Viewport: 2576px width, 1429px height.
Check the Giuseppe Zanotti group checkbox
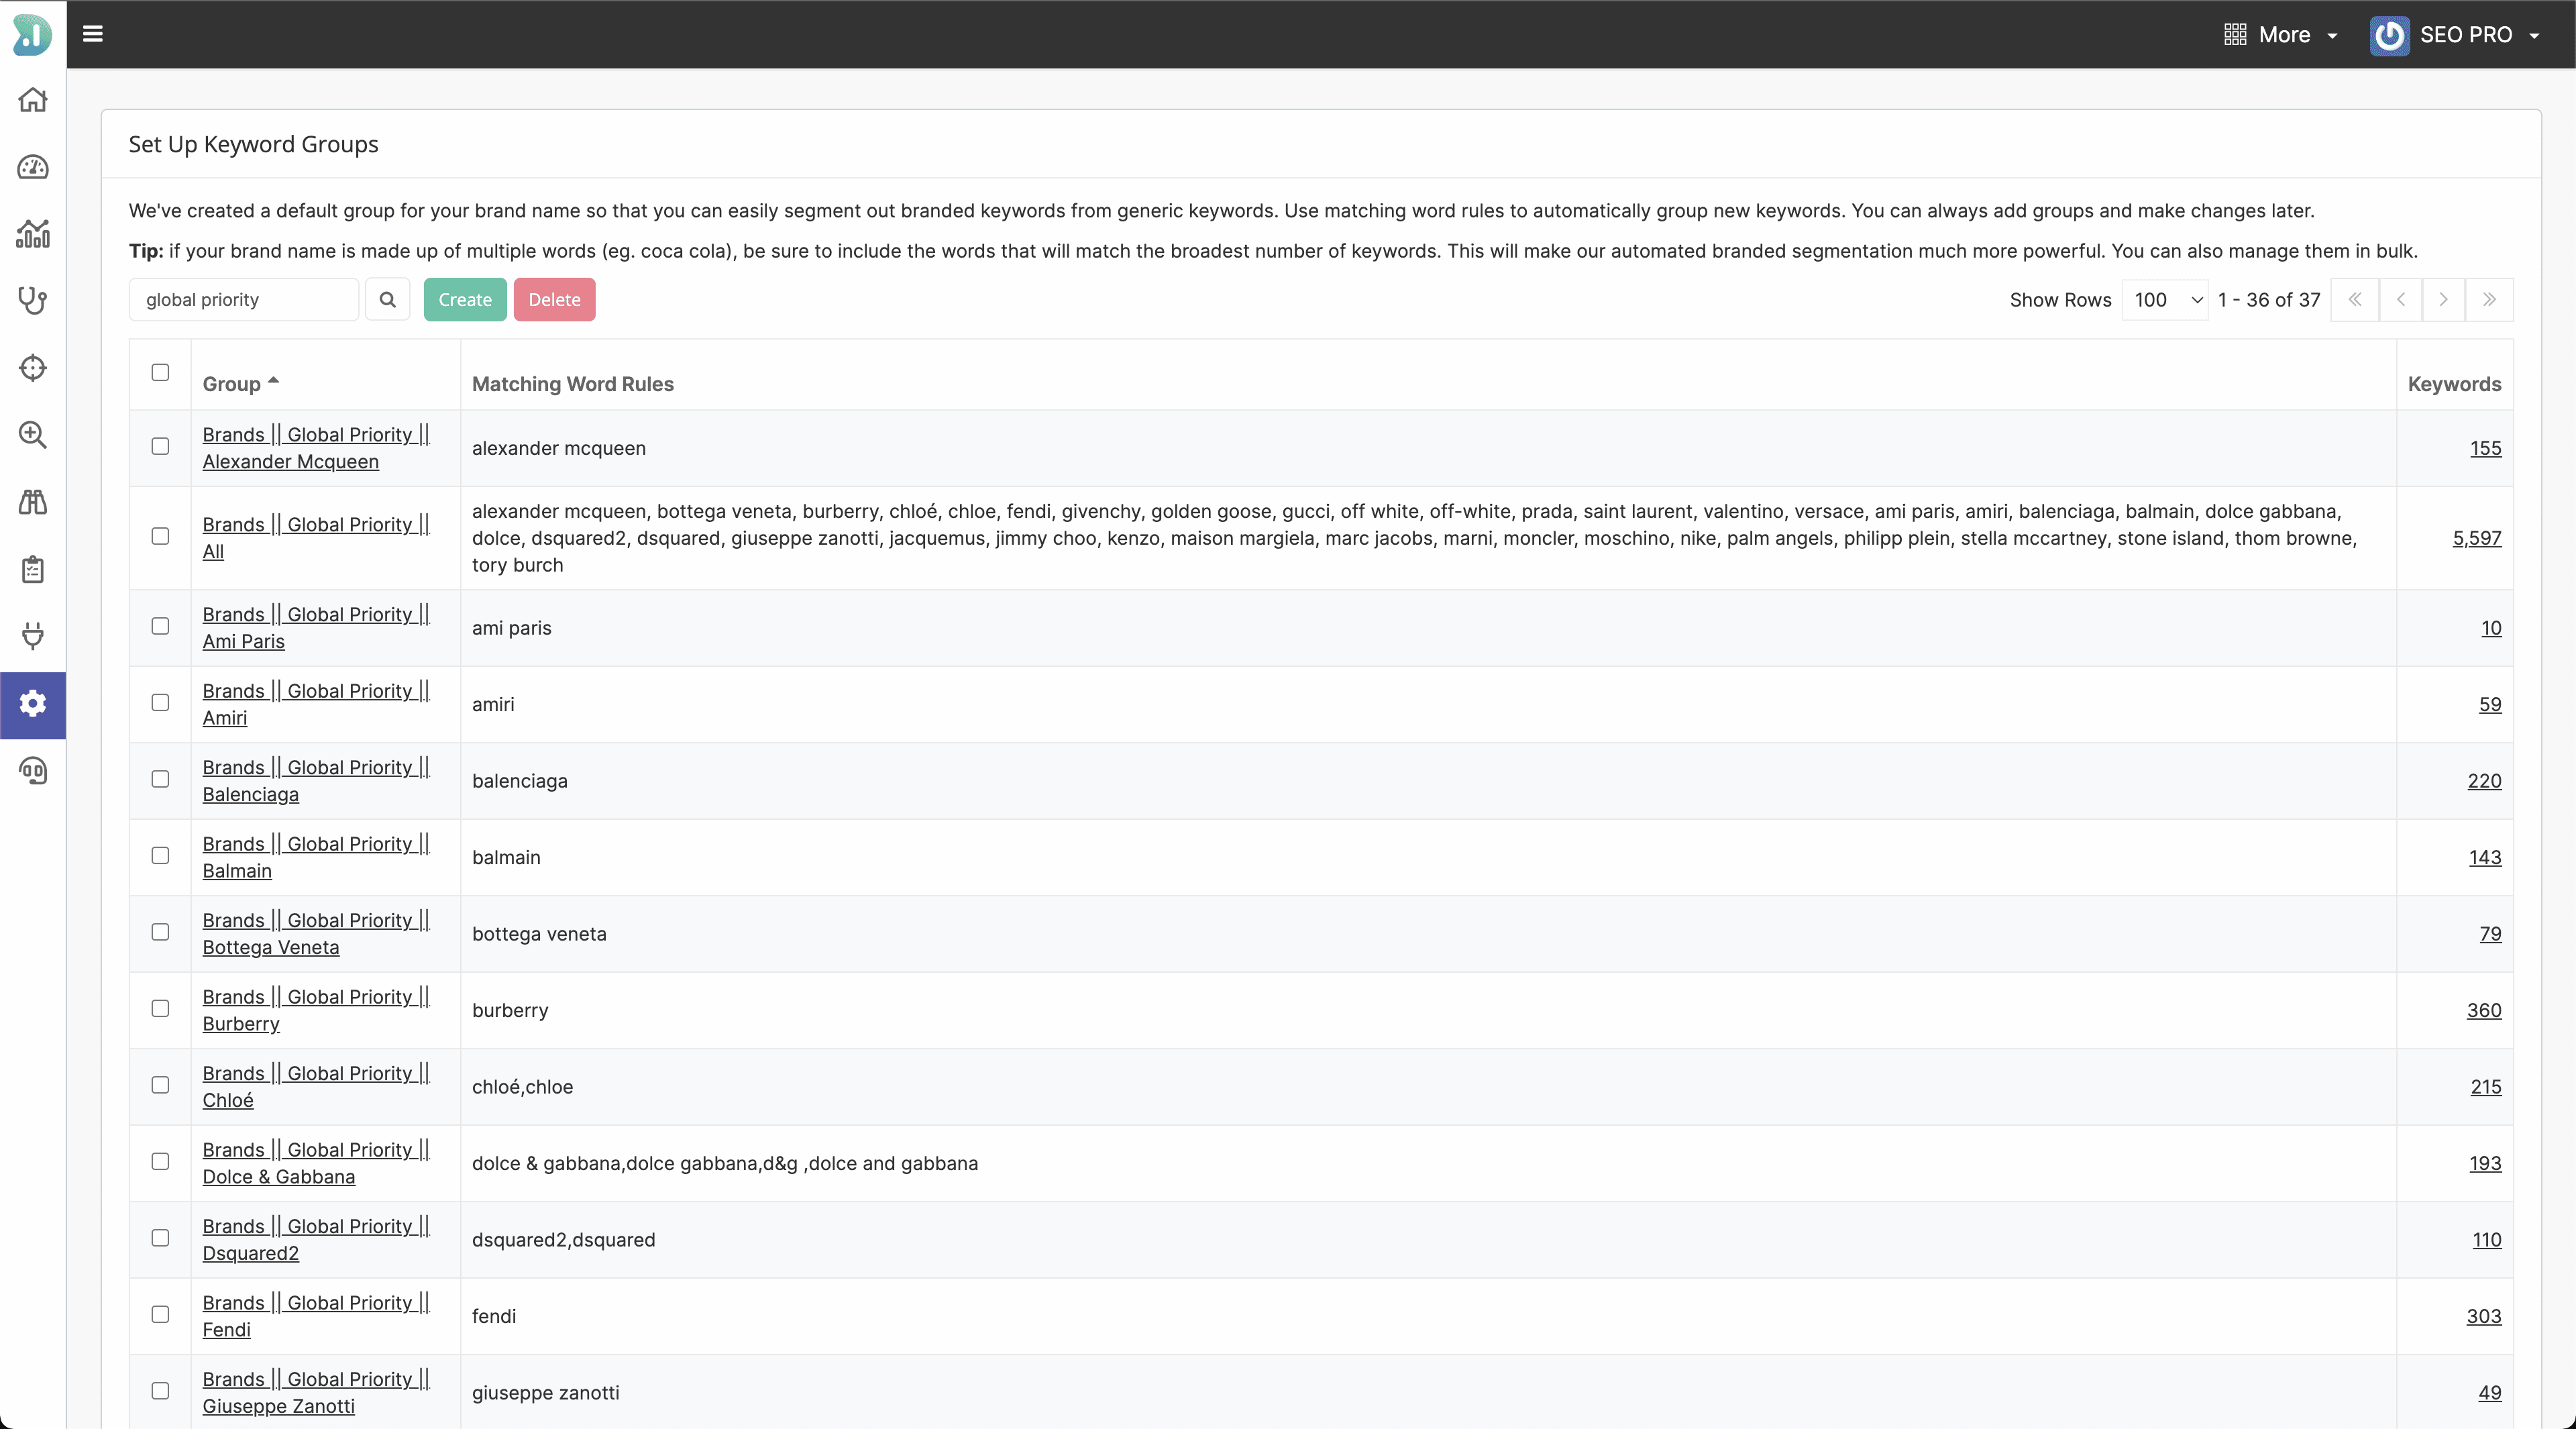tap(160, 1391)
